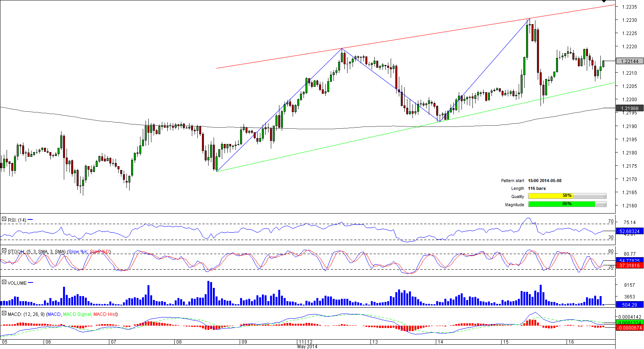Viewport: 644px width, 349px height.
Task: Click the red stochastic value label 37.31616
Action: (x=630, y=266)
